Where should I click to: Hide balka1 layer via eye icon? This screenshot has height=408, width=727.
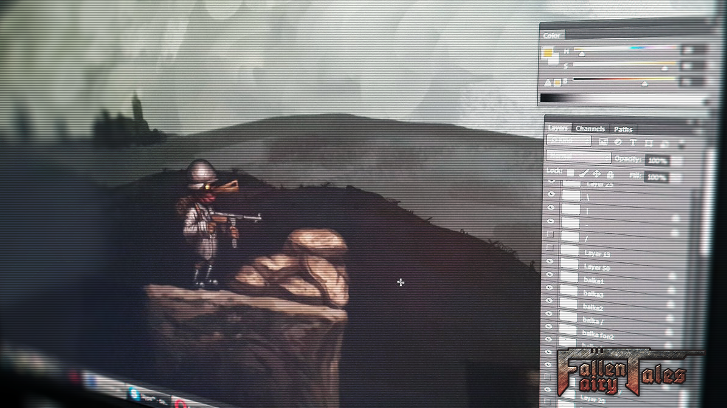pos(550,274)
